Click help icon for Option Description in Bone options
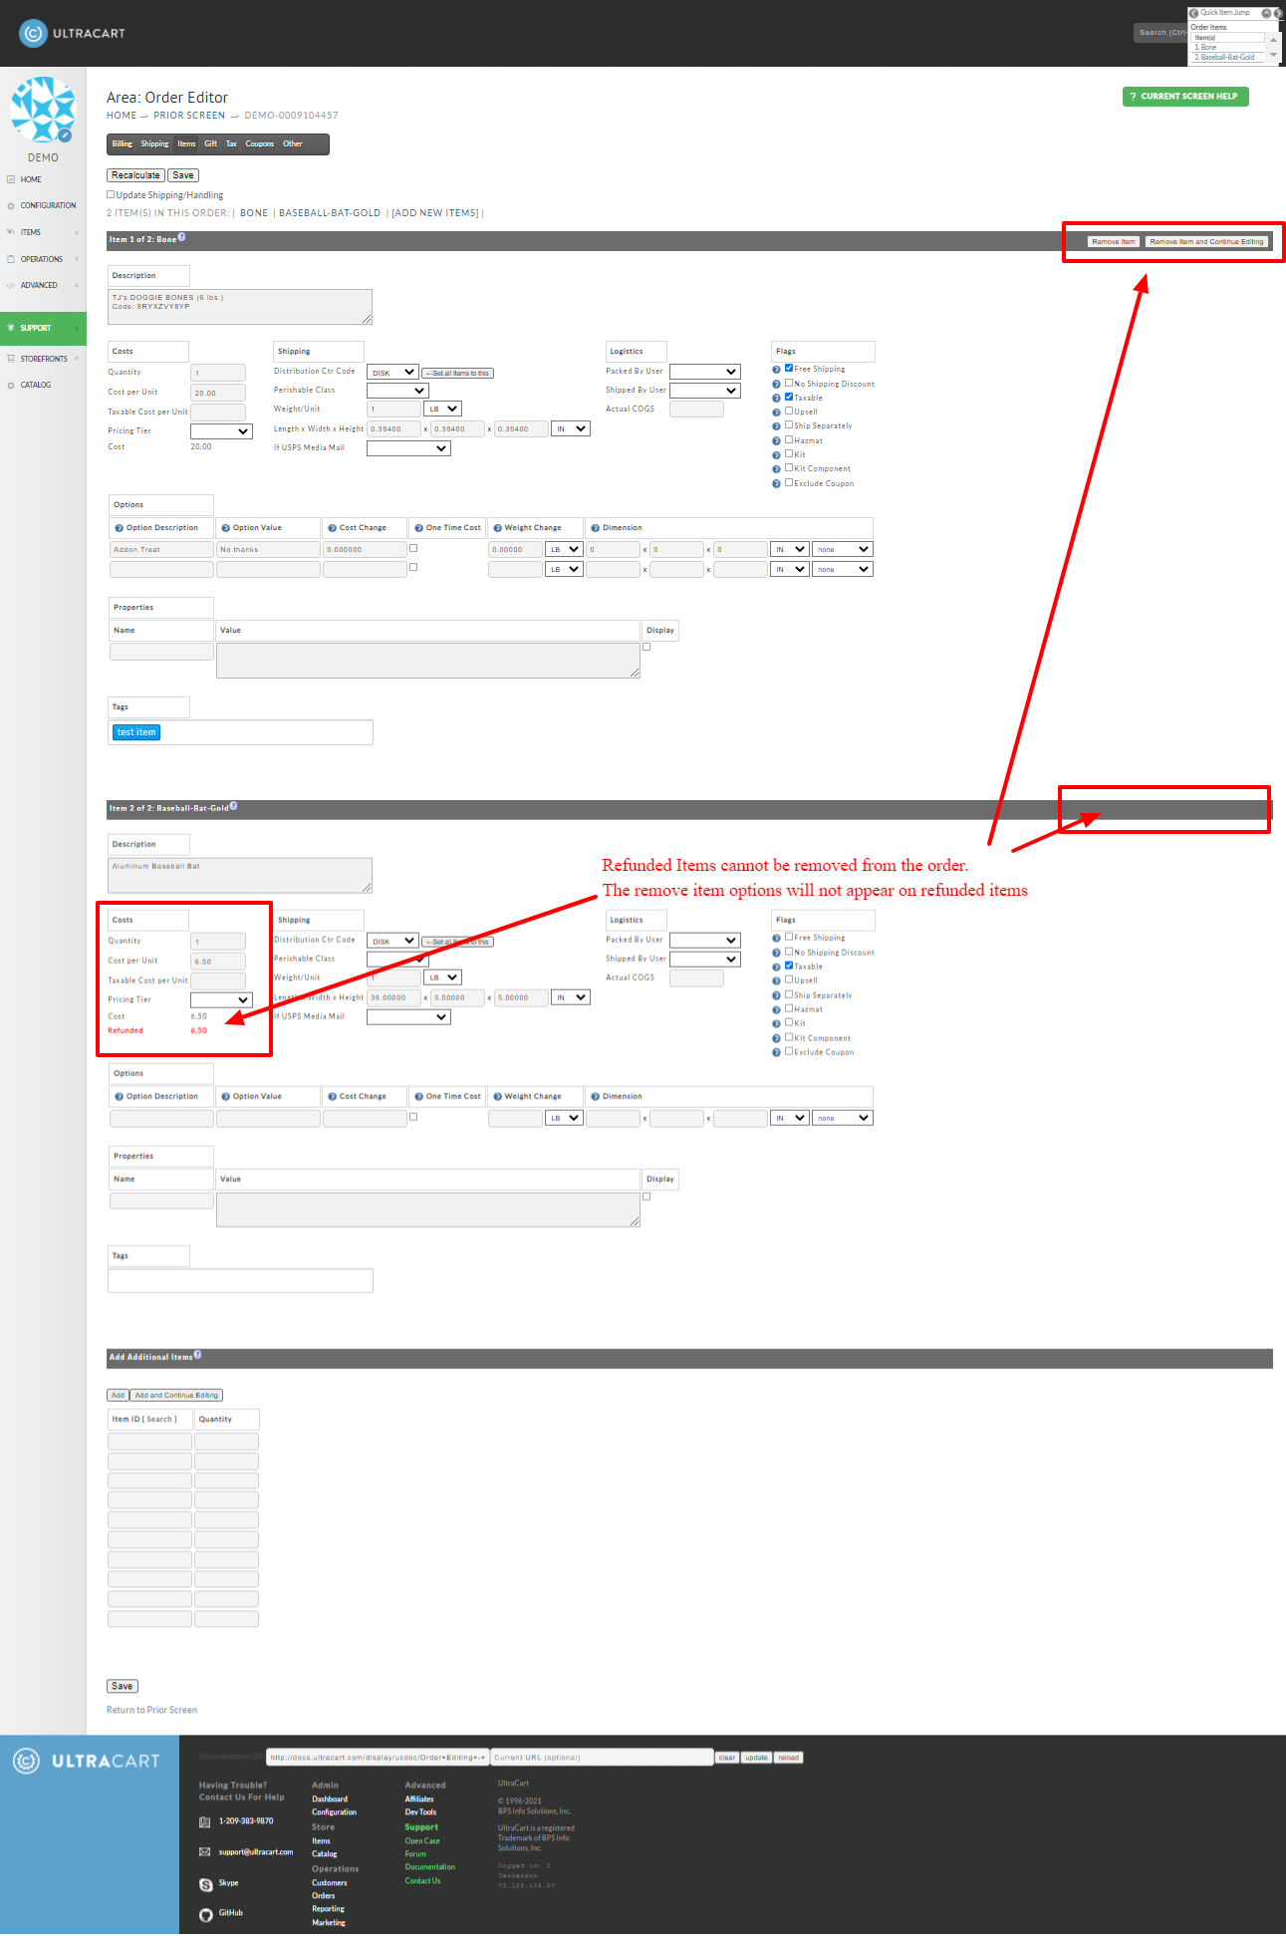 pyautogui.click(x=119, y=528)
